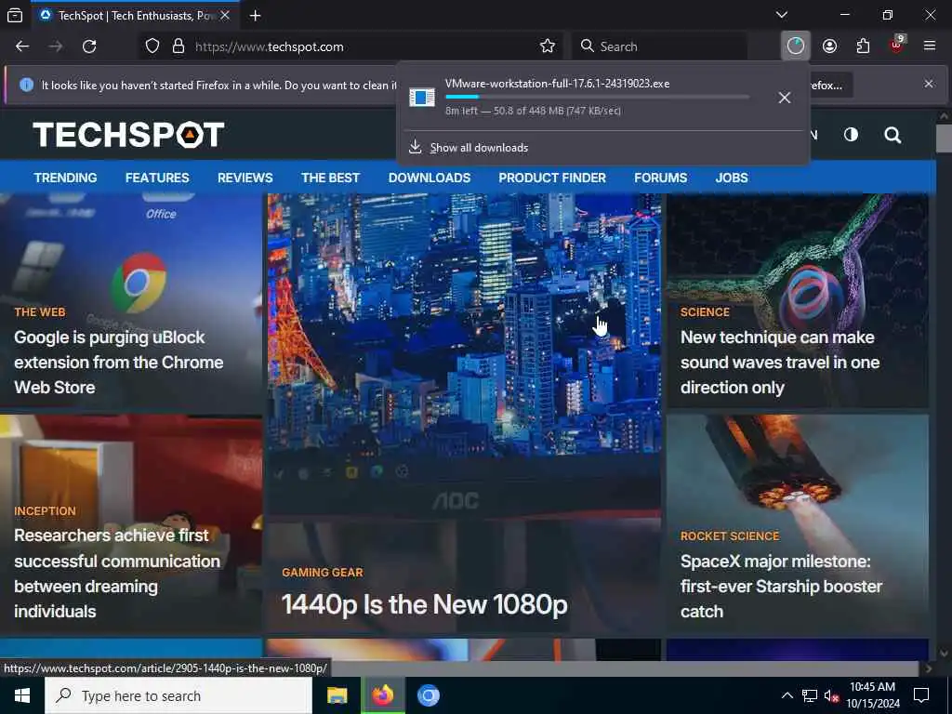Open 1440p Is the New 1080p article

424,604
